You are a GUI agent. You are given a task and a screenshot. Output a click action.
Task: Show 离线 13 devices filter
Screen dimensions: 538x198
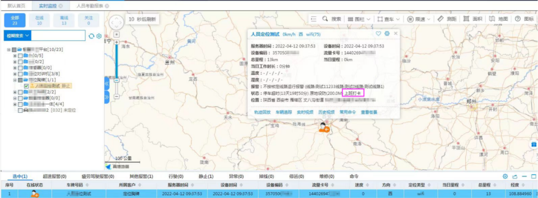[64, 20]
